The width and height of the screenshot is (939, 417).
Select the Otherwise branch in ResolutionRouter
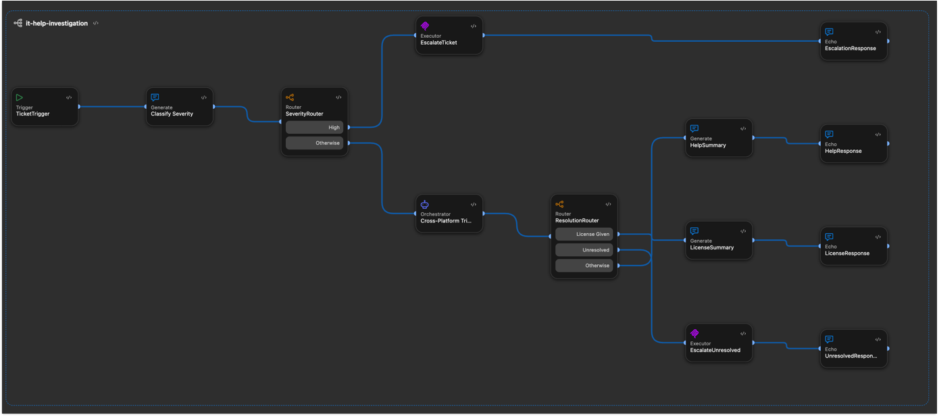[x=584, y=266]
